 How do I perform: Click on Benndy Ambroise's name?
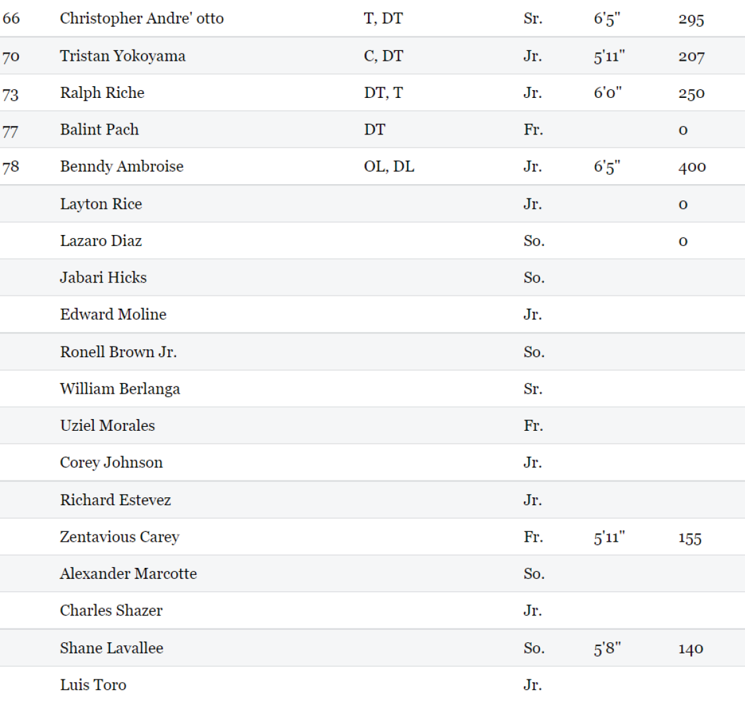tap(121, 166)
